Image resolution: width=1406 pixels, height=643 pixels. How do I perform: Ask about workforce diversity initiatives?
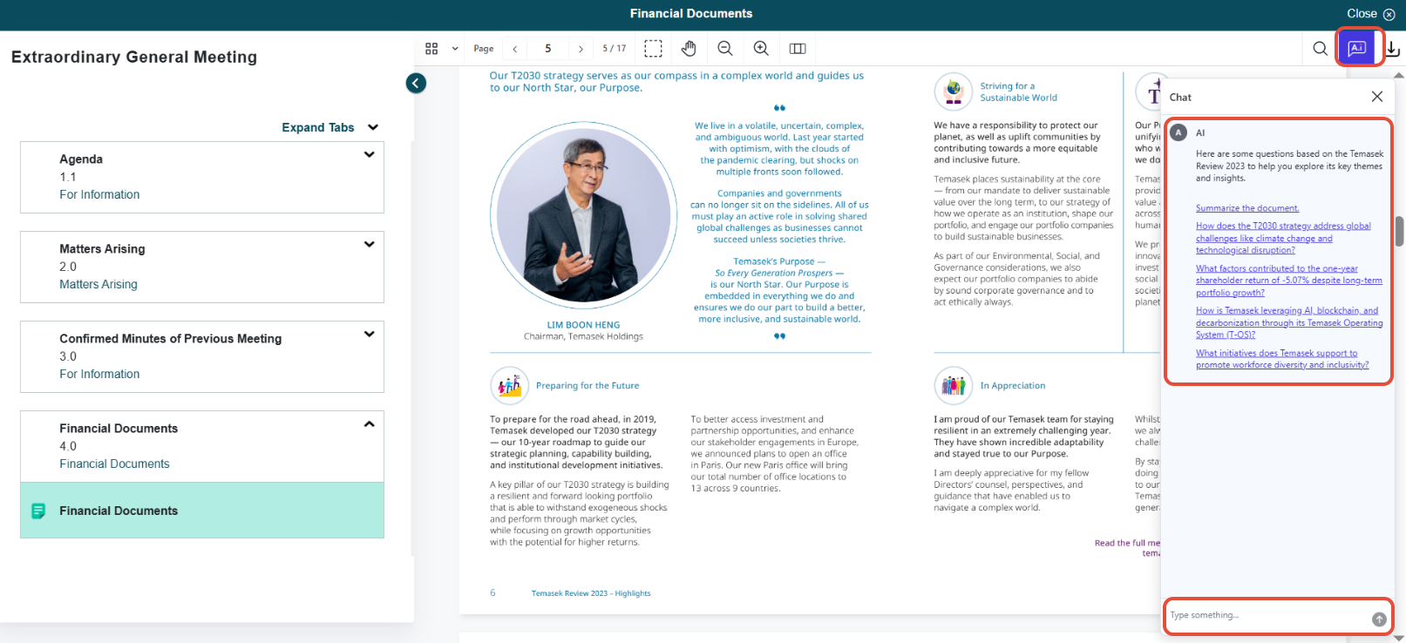(x=1282, y=359)
